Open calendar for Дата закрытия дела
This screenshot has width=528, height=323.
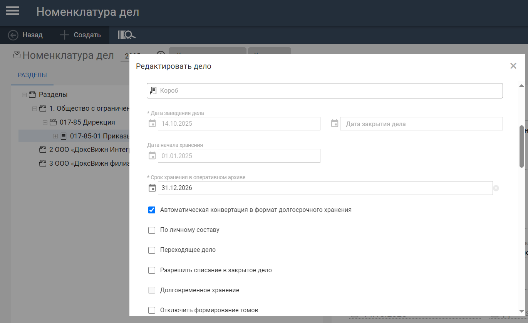click(335, 124)
